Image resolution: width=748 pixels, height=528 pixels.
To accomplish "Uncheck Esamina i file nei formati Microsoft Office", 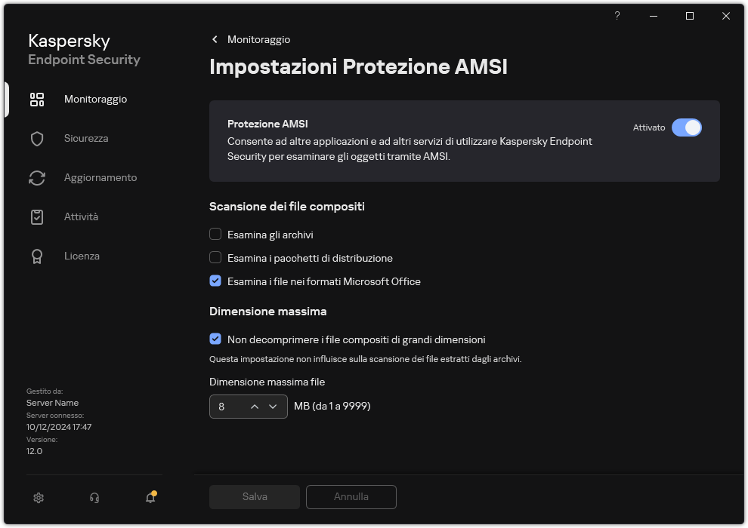I will (214, 281).
